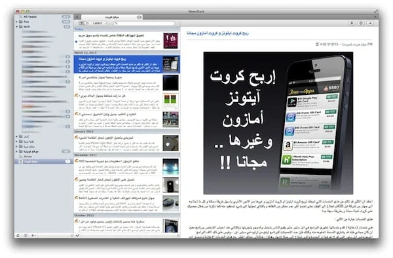Expand the Fun folder disclosure triangle
This screenshot has height=258, width=393.
[16, 22]
